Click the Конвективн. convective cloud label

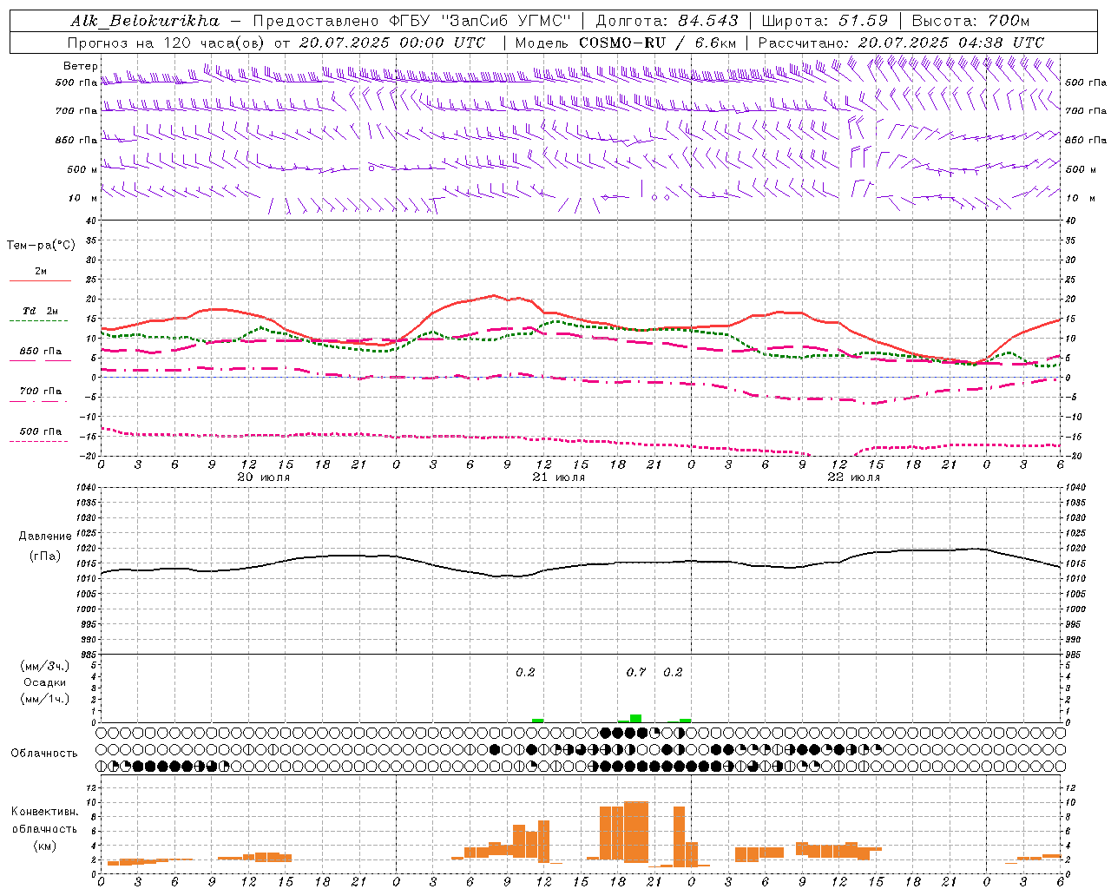coord(45,812)
